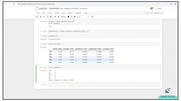This screenshot has width=181, height=101.
Task: Click the Out[21] output prompt
Action: [x=44, y=70]
